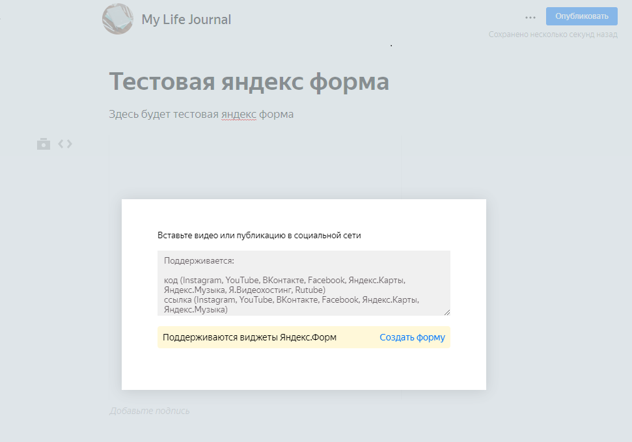Viewport: 632px width, 442px height.
Task: Click the text Здесь будет тестовая яндекс форма
Action: pyautogui.click(x=201, y=114)
